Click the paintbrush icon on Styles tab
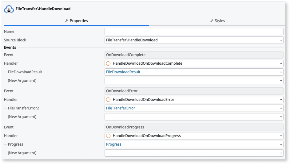 [212, 21]
